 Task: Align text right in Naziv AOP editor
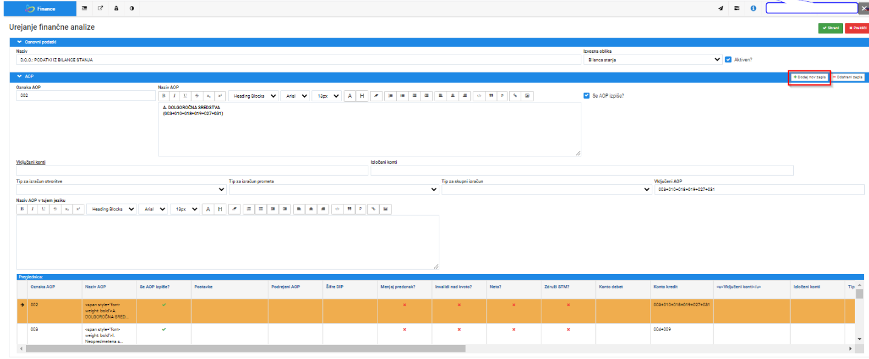click(x=464, y=96)
